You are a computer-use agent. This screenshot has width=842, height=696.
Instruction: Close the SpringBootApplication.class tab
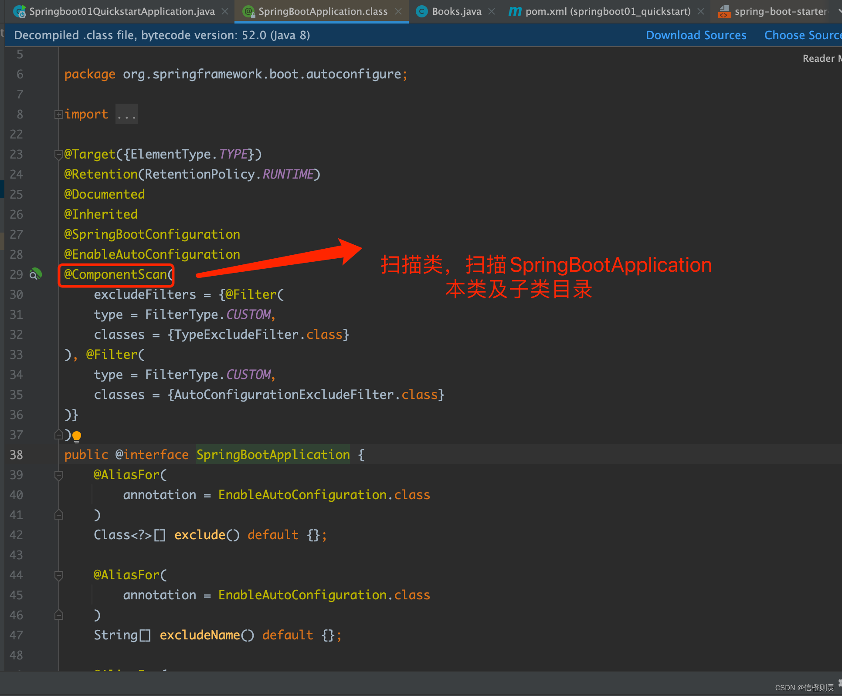point(398,11)
